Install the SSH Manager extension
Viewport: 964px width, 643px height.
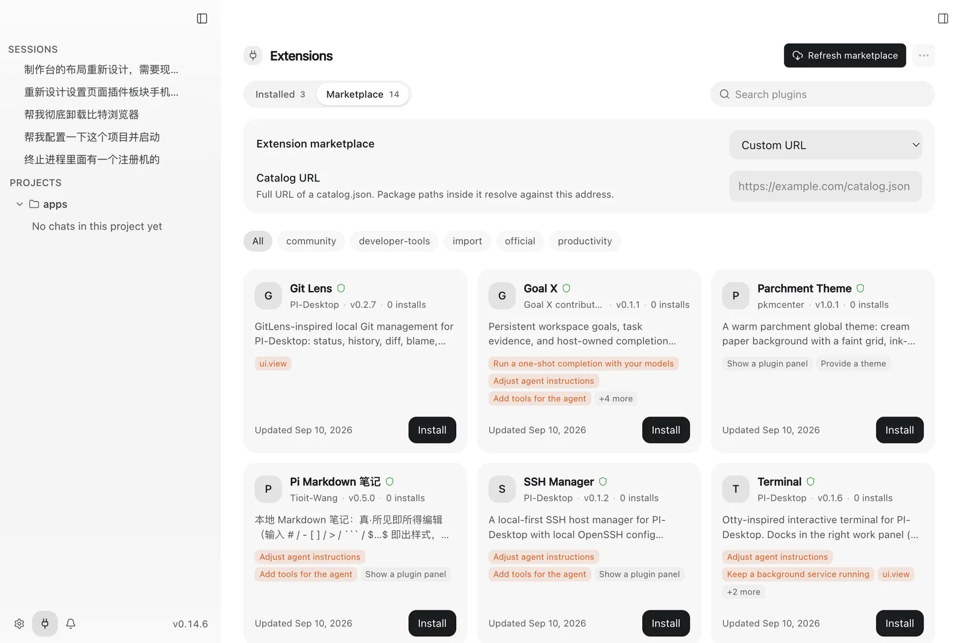pyautogui.click(x=666, y=624)
